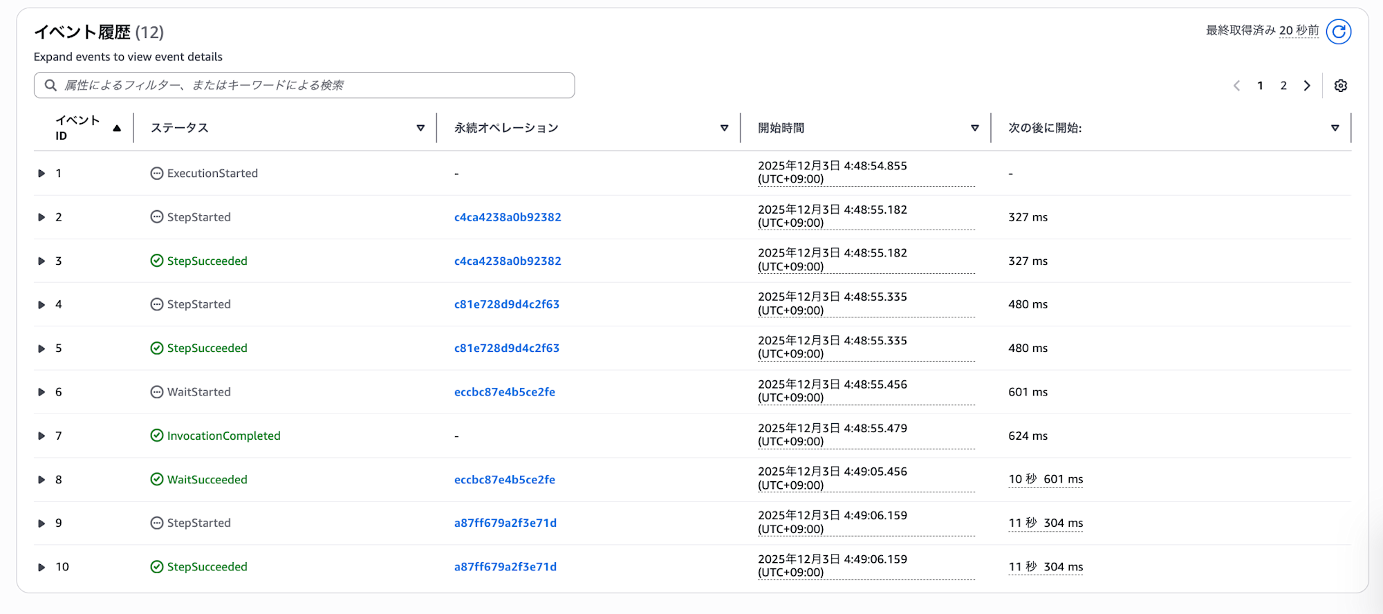Click InvocationCompleted check icon
Screen dimensions: 1383x614
pos(157,436)
